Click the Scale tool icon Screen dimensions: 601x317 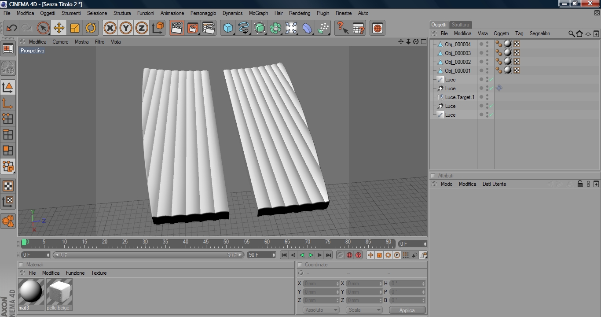point(75,28)
